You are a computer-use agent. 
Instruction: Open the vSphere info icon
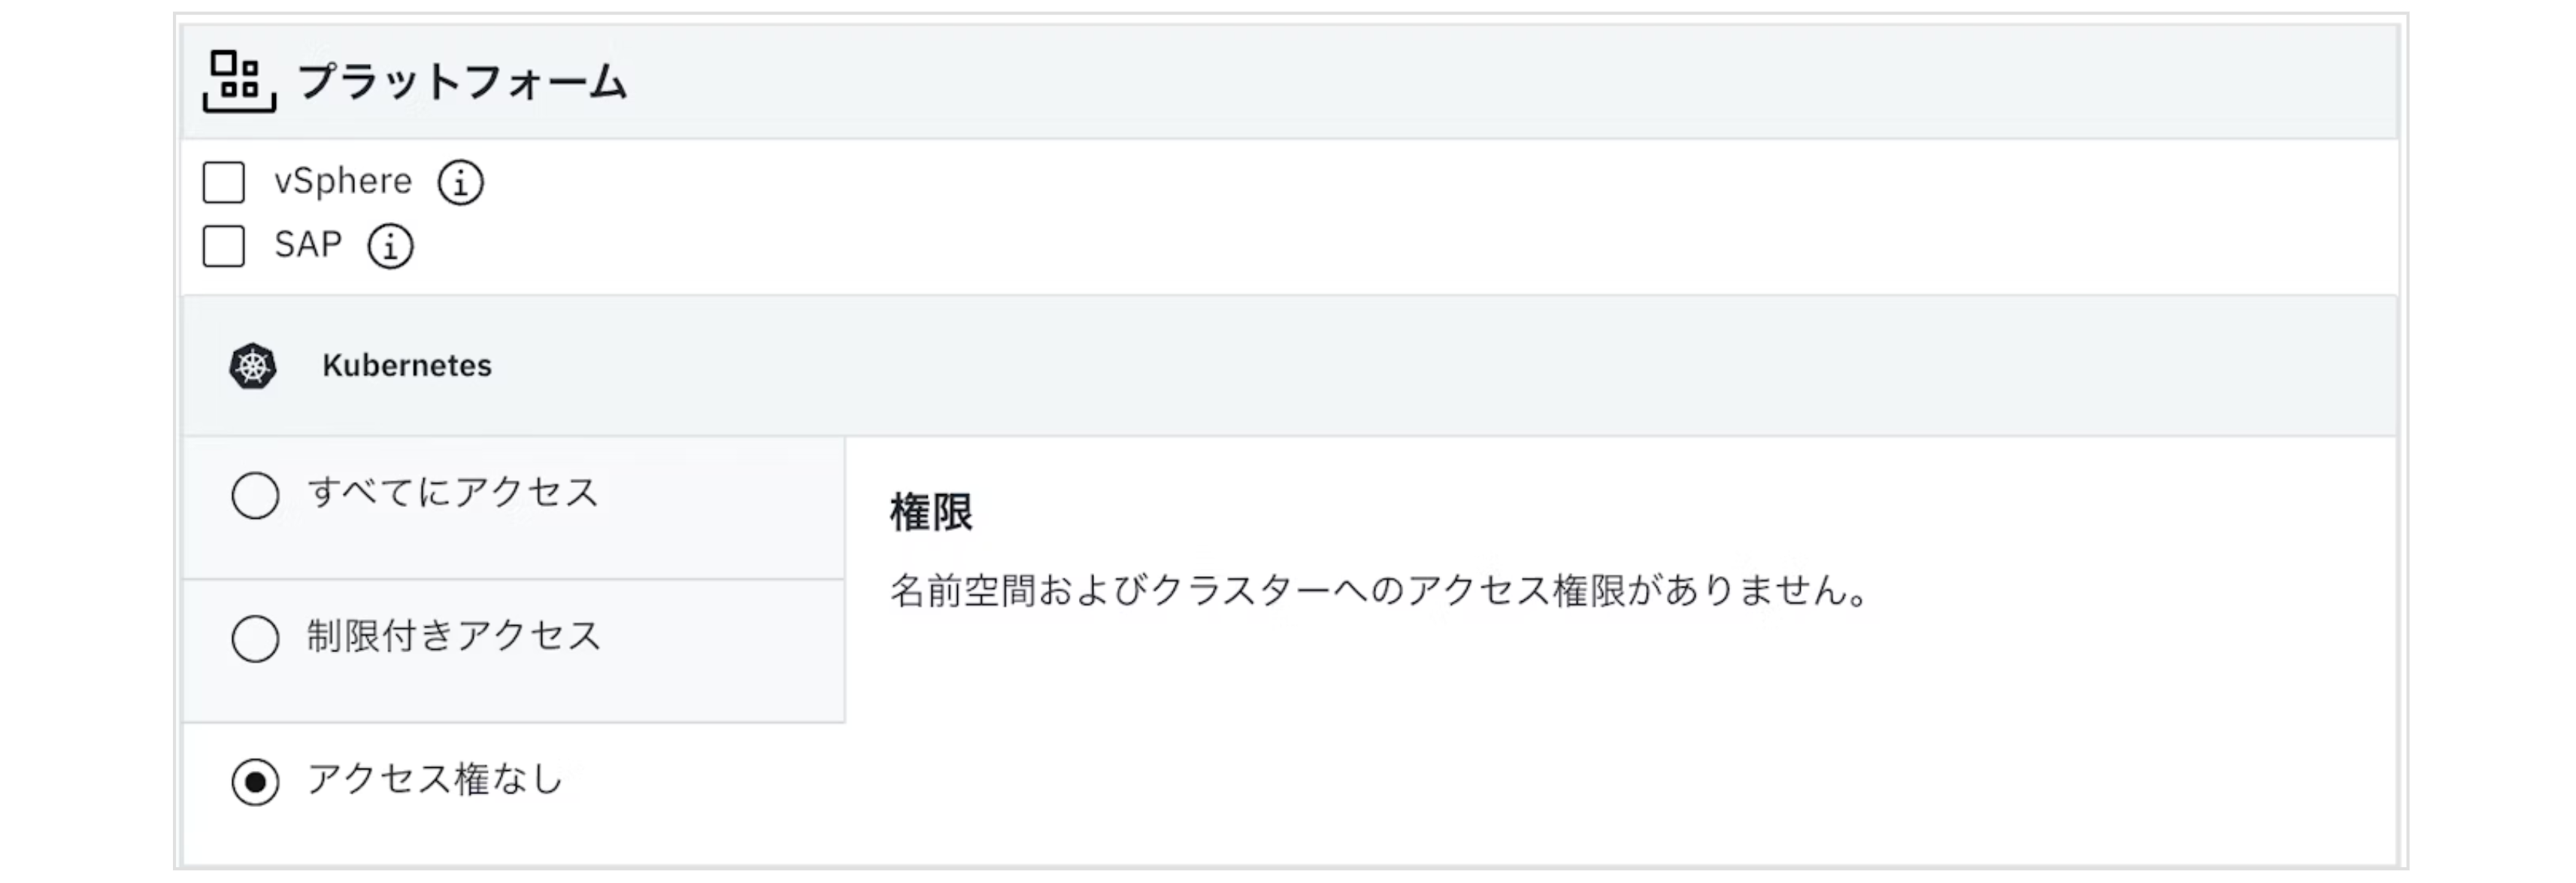pyautogui.click(x=460, y=183)
